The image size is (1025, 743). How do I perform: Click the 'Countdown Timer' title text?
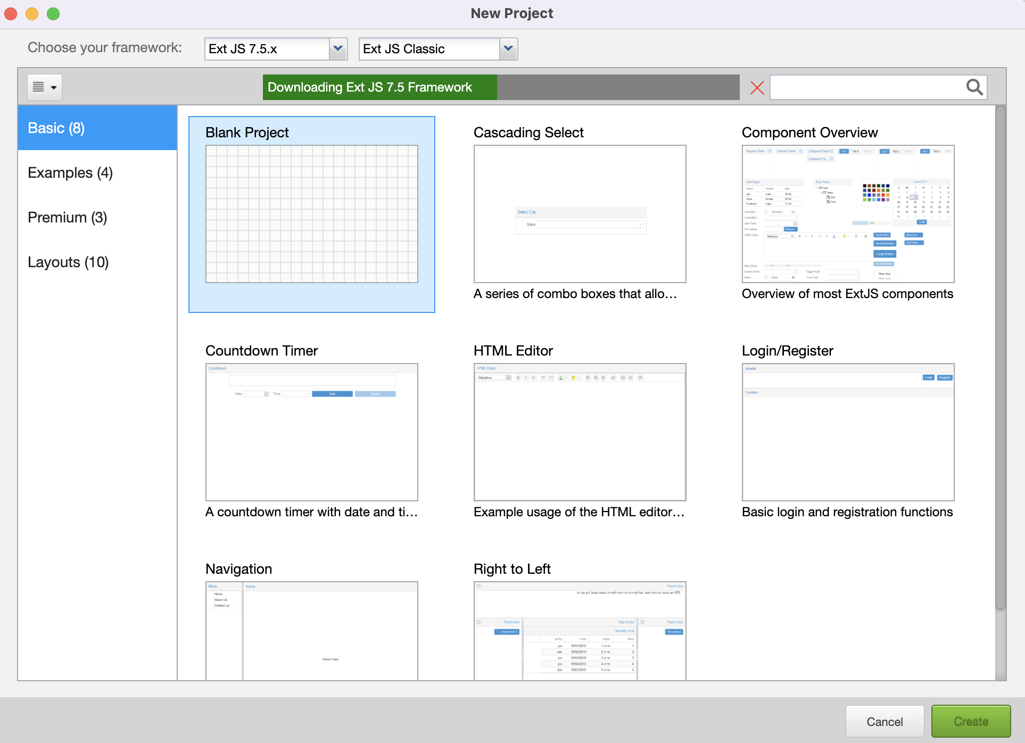pyautogui.click(x=261, y=351)
